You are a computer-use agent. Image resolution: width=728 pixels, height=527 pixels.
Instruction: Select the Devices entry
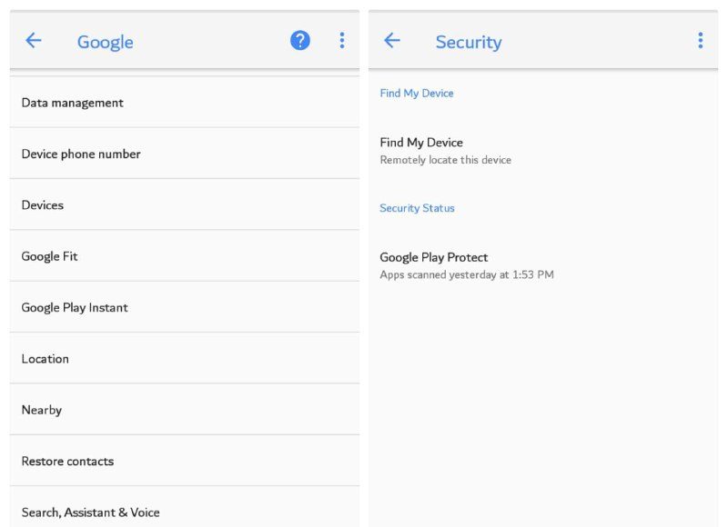185,204
